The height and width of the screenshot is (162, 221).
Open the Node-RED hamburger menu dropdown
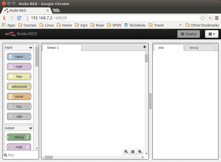coord(212,34)
